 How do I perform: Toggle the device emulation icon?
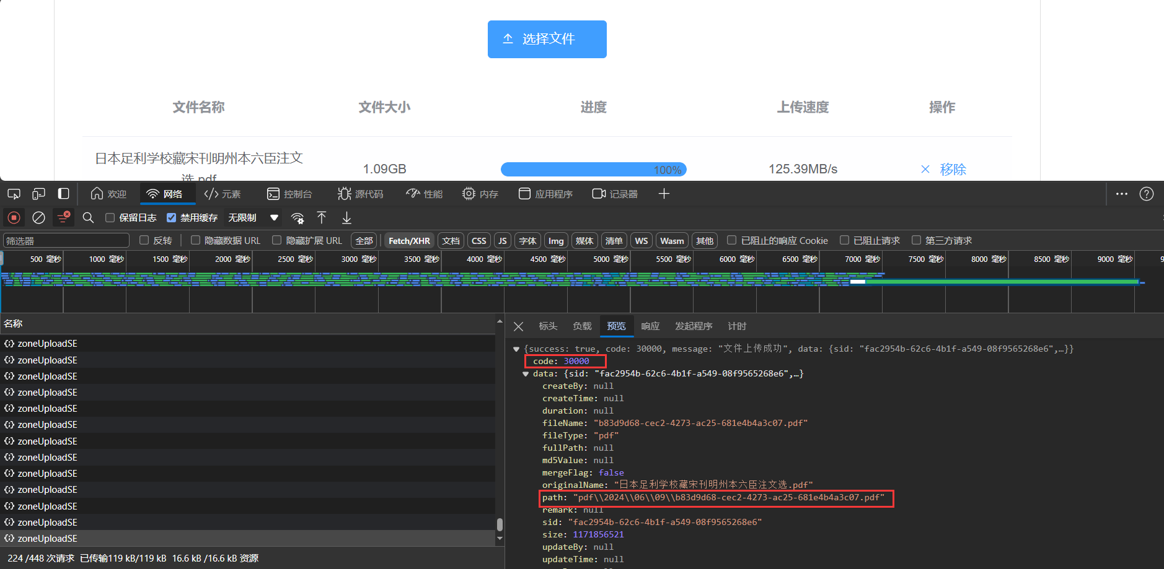38,194
